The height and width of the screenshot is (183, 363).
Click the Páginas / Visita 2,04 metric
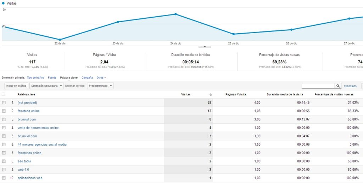click(x=104, y=62)
